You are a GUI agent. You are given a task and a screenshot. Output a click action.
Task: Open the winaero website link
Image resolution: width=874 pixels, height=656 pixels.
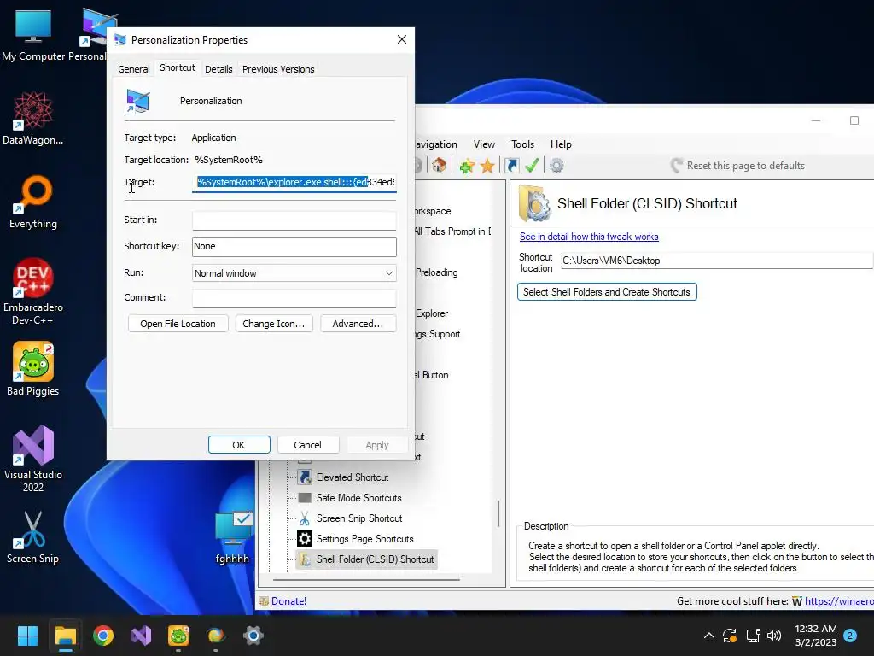pyautogui.click(x=839, y=601)
